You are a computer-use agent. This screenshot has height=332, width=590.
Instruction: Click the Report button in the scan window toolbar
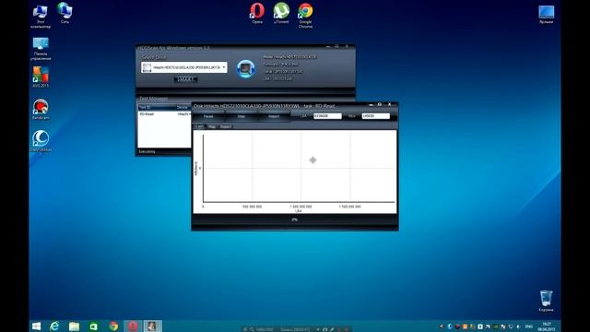tap(274, 116)
